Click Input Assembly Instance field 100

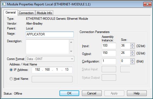click(109, 46)
